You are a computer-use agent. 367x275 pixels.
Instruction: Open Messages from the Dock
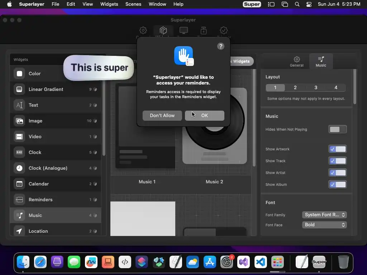pyautogui.click(x=74, y=262)
